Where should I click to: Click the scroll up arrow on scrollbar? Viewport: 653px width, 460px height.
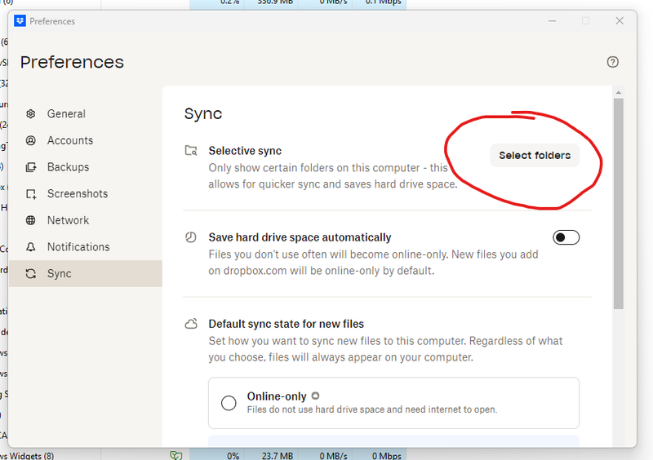(x=618, y=92)
